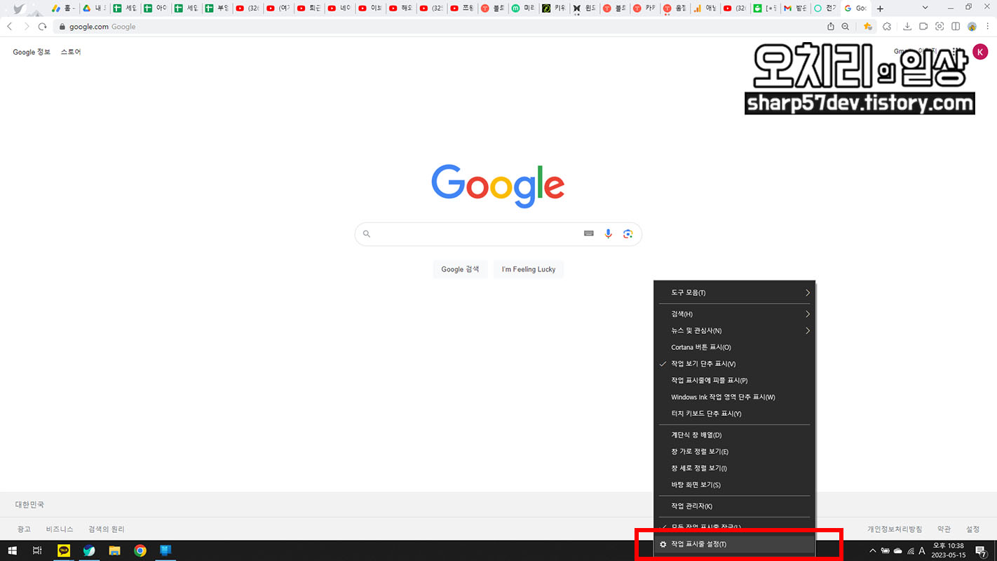The height and width of the screenshot is (561, 997).
Task: Open the browser downloads icon
Action: coord(907,27)
